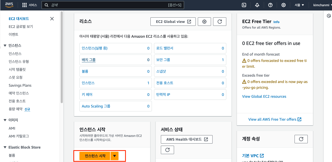
Task: Open the CloudShell terminal icon
Action: (x=244, y=5)
